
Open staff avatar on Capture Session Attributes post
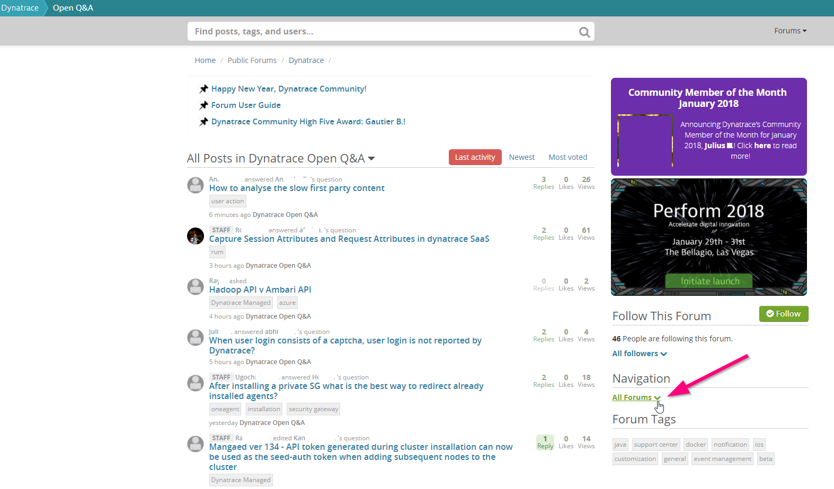pos(196,236)
